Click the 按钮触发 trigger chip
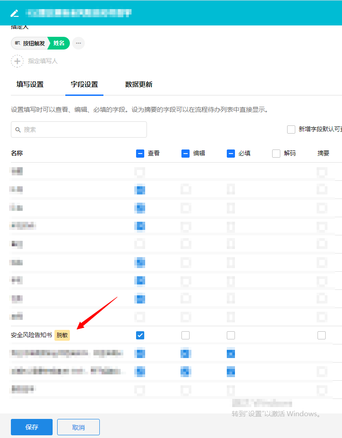This screenshot has height=438, width=342. click(x=30, y=43)
